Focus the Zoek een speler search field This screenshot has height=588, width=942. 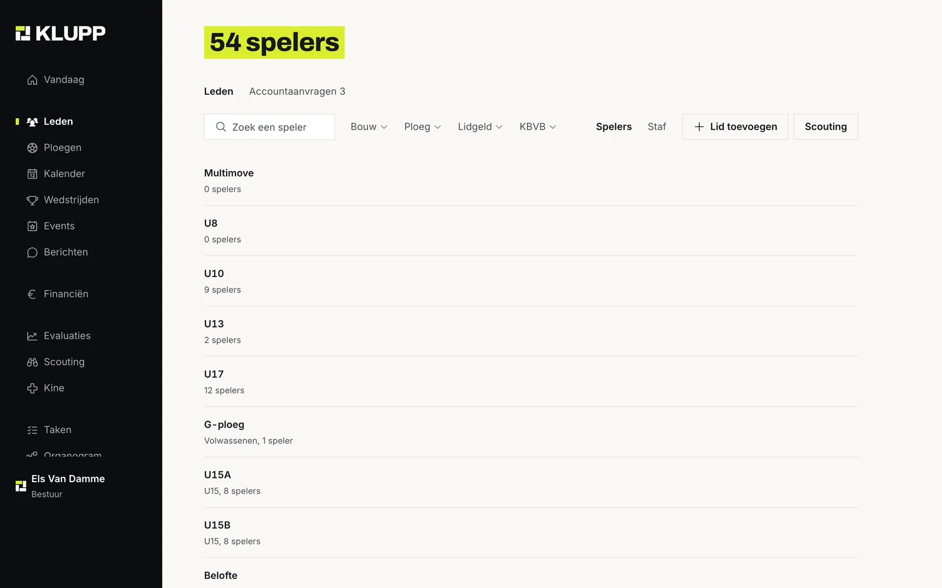pyautogui.click(x=269, y=127)
